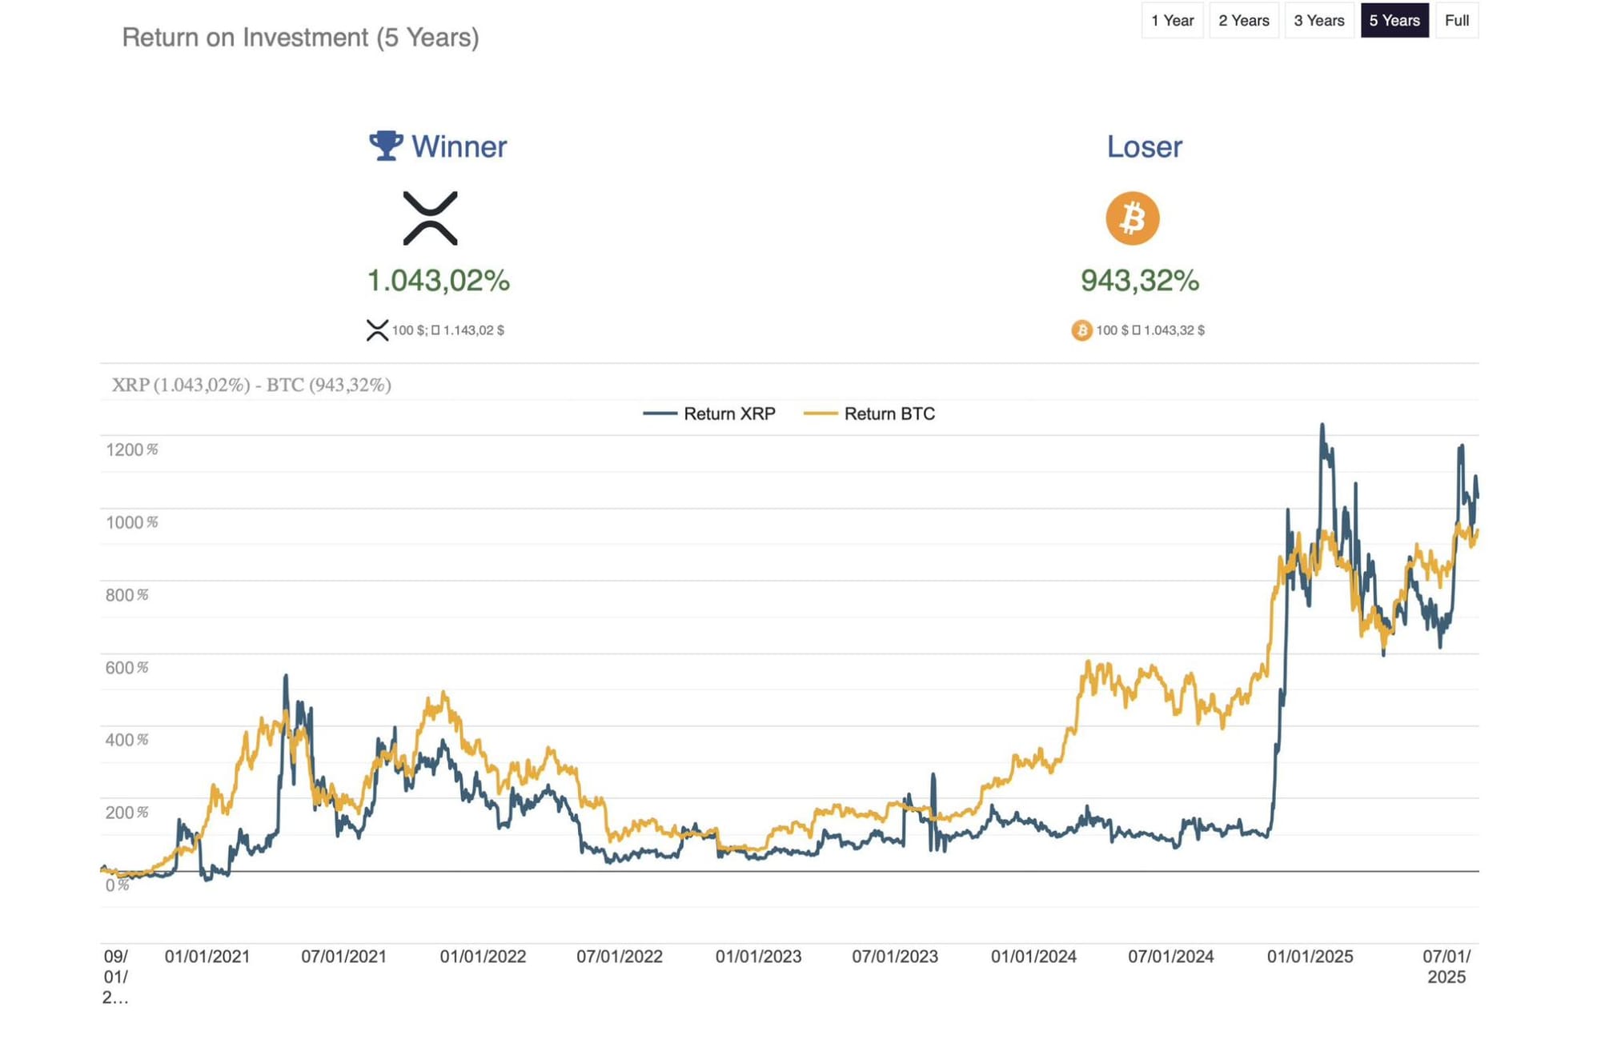
Task: Click the 943,32% BTC return value
Action: tap(1139, 281)
